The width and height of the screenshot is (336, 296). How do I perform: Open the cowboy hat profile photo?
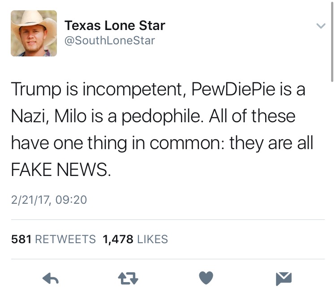pyautogui.click(x=34, y=33)
